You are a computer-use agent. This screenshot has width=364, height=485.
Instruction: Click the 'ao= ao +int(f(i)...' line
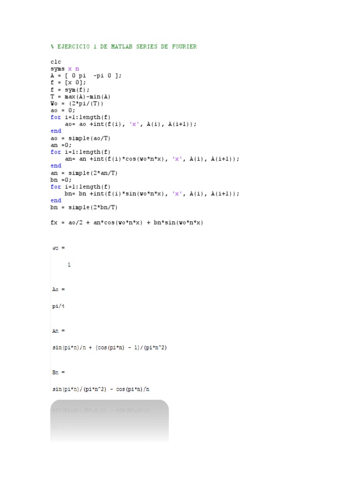tap(131, 124)
